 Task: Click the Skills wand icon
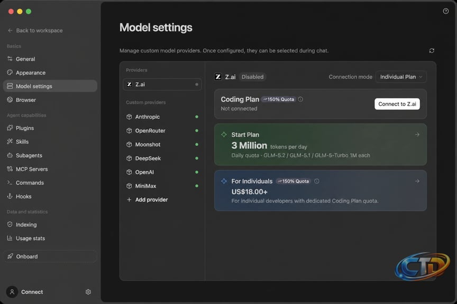(x=10, y=141)
